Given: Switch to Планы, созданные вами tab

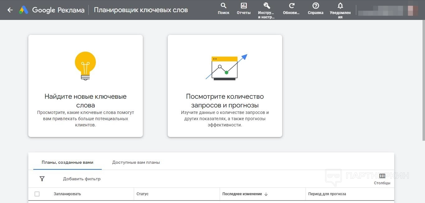Looking at the screenshot, I should click(68, 162).
